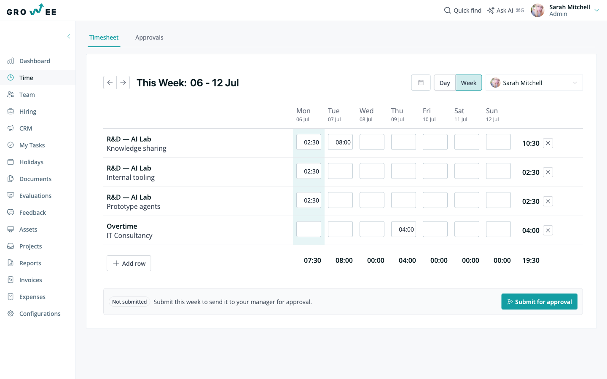
Task: Click the Holidays calendar icon
Action: [11, 162]
